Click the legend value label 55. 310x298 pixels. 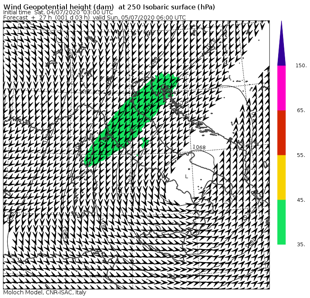[x=301, y=155]
